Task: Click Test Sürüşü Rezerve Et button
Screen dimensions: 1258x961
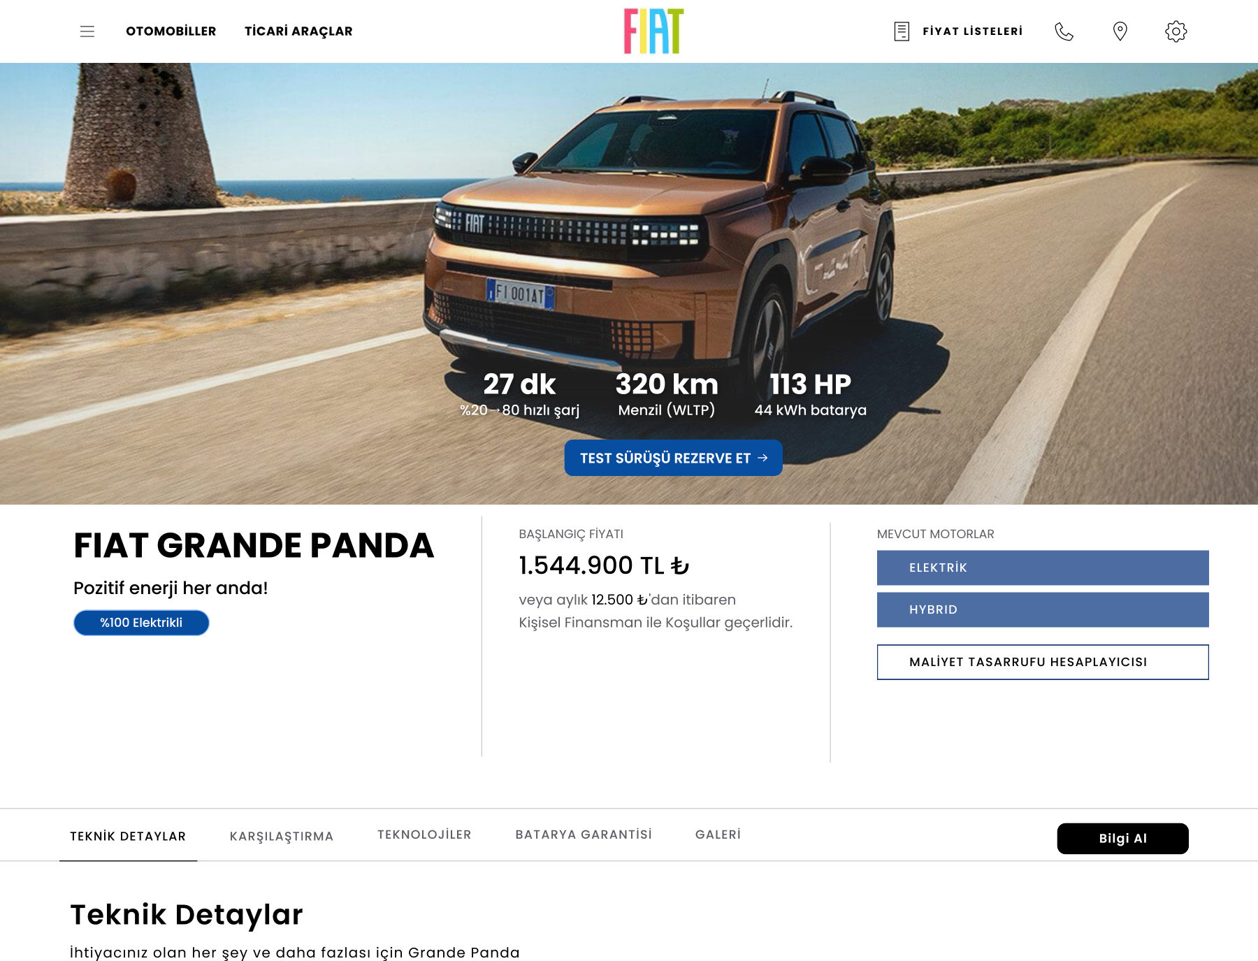Action: pos(674,458)
